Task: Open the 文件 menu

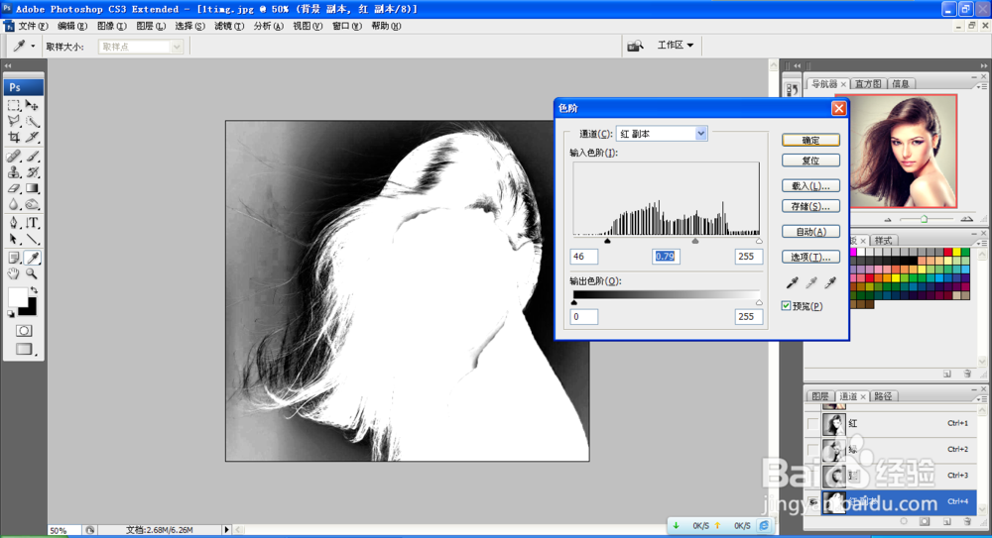Action: [33, 26]
